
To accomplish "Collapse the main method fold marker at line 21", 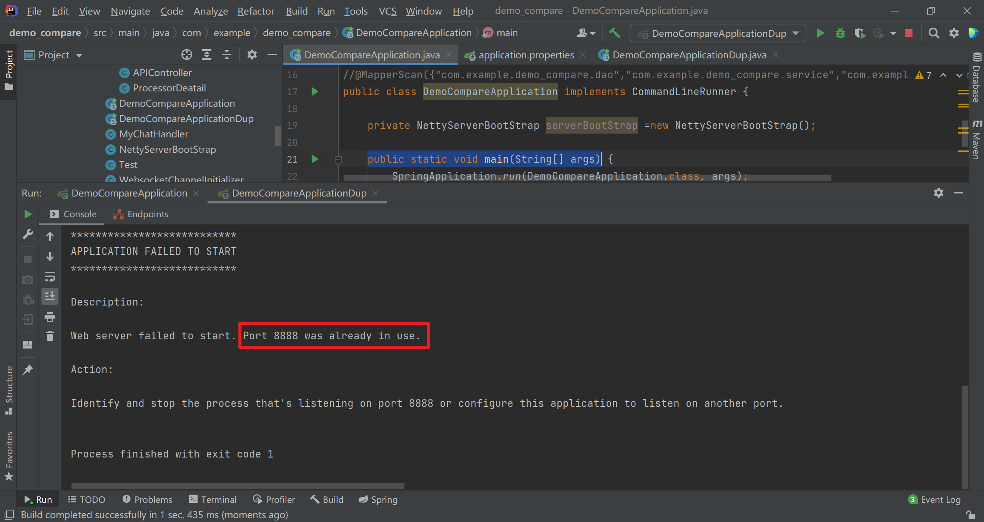I will tap(338, 159).
